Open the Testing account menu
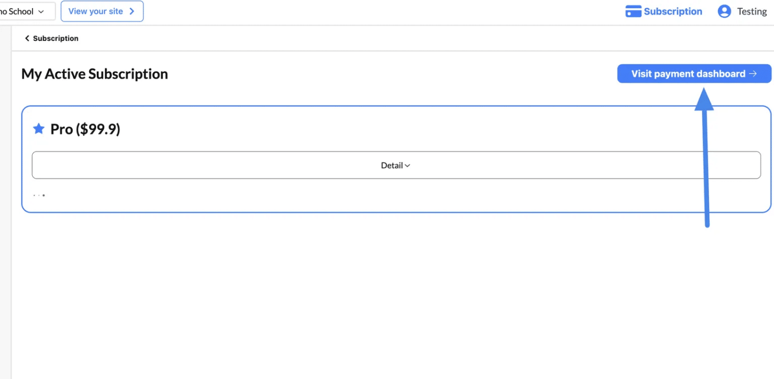 (742, 11)
